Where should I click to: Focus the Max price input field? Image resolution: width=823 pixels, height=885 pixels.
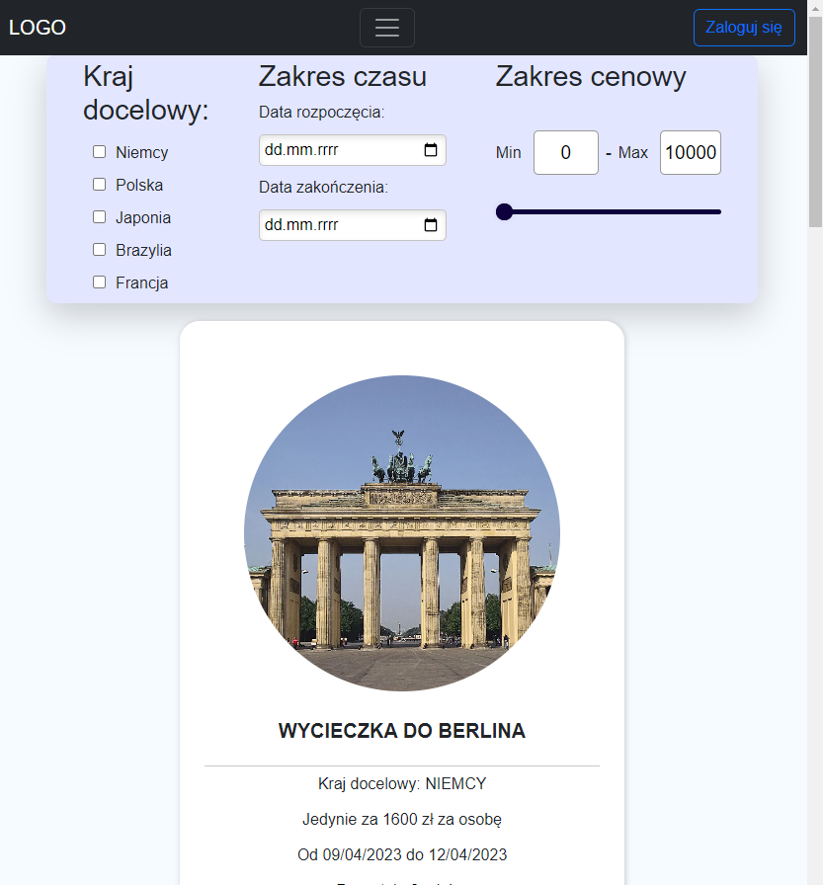click(691, 152)
